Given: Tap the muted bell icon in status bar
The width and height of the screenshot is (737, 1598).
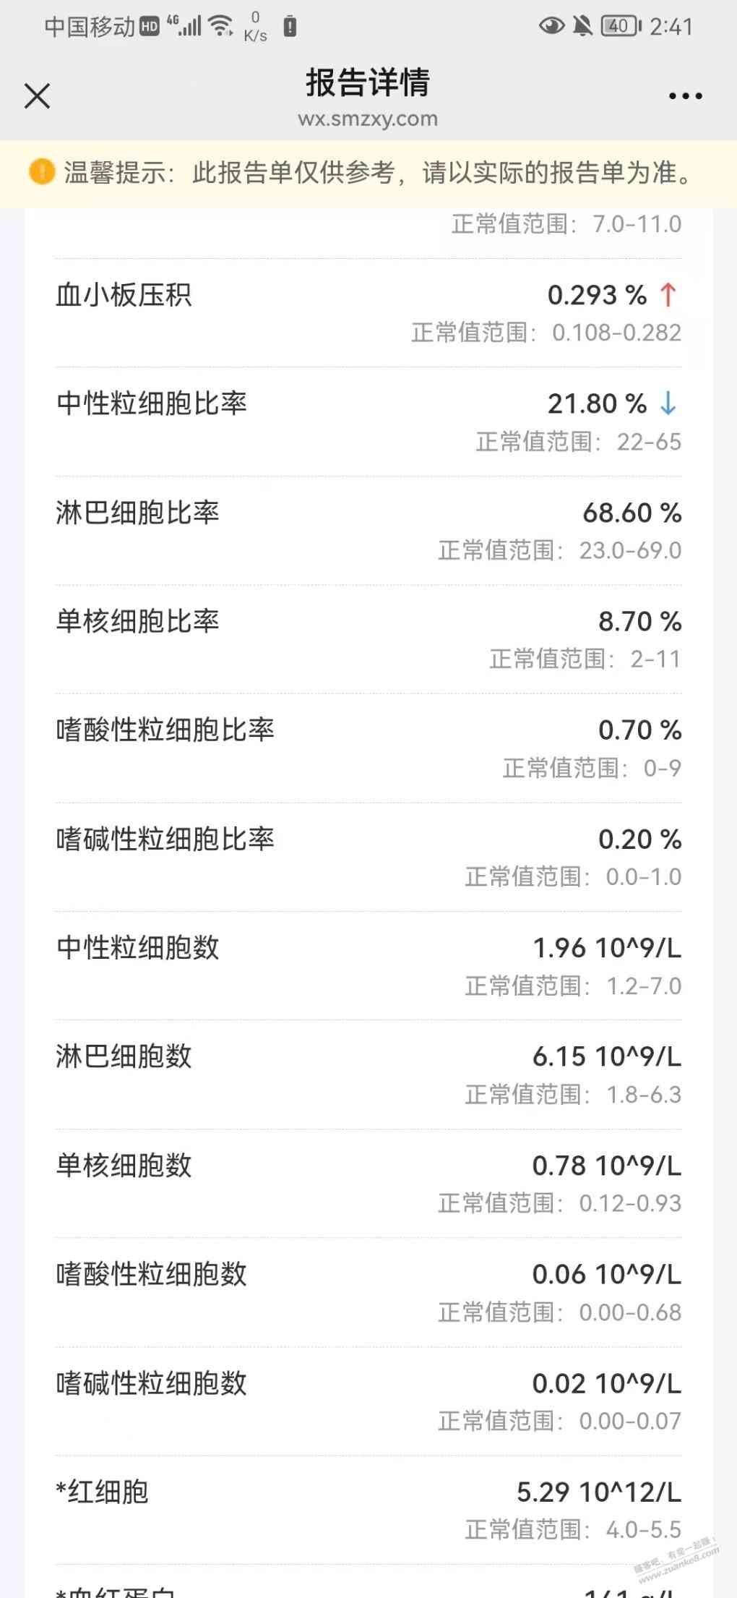Looking at the screenshot, I should [x=582, y=27].
